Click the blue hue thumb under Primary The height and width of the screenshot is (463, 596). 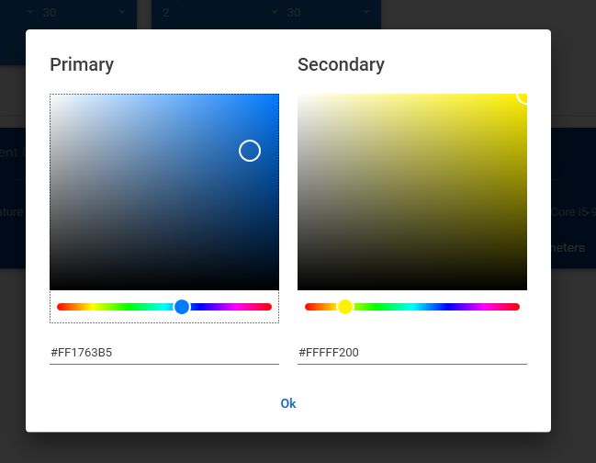click(x=182, y=307)
